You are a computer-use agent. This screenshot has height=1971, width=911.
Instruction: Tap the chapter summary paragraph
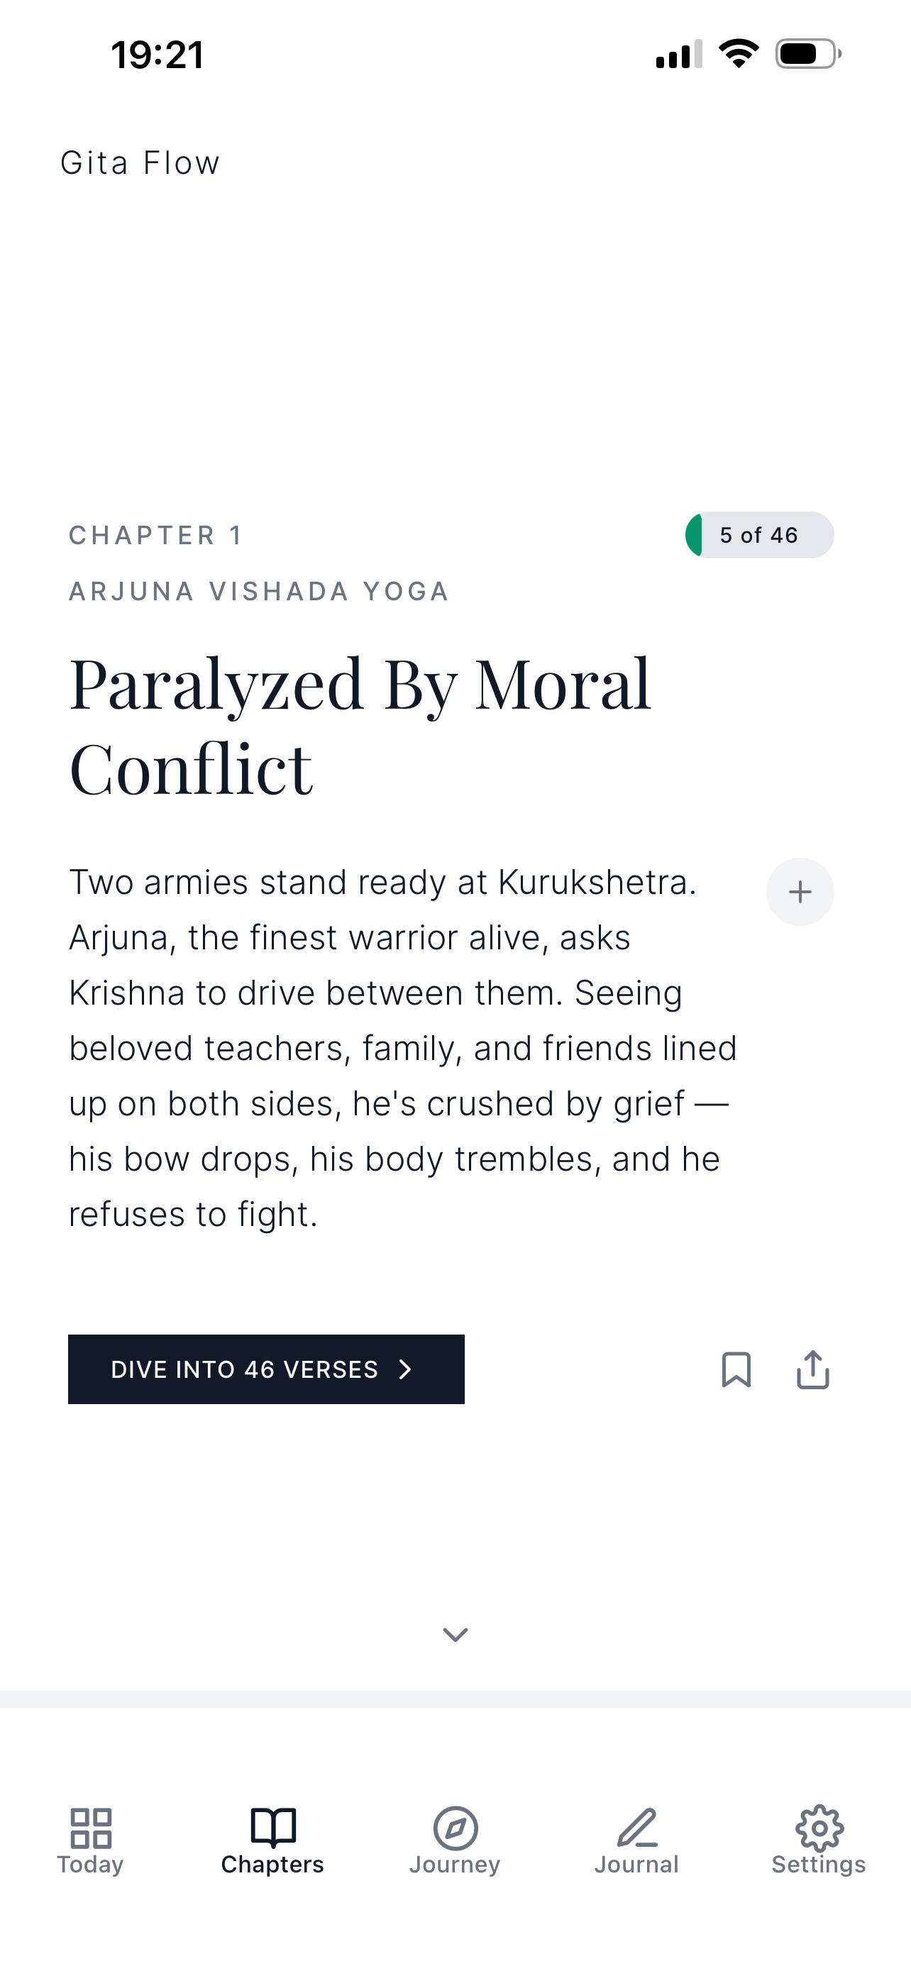402,1047
